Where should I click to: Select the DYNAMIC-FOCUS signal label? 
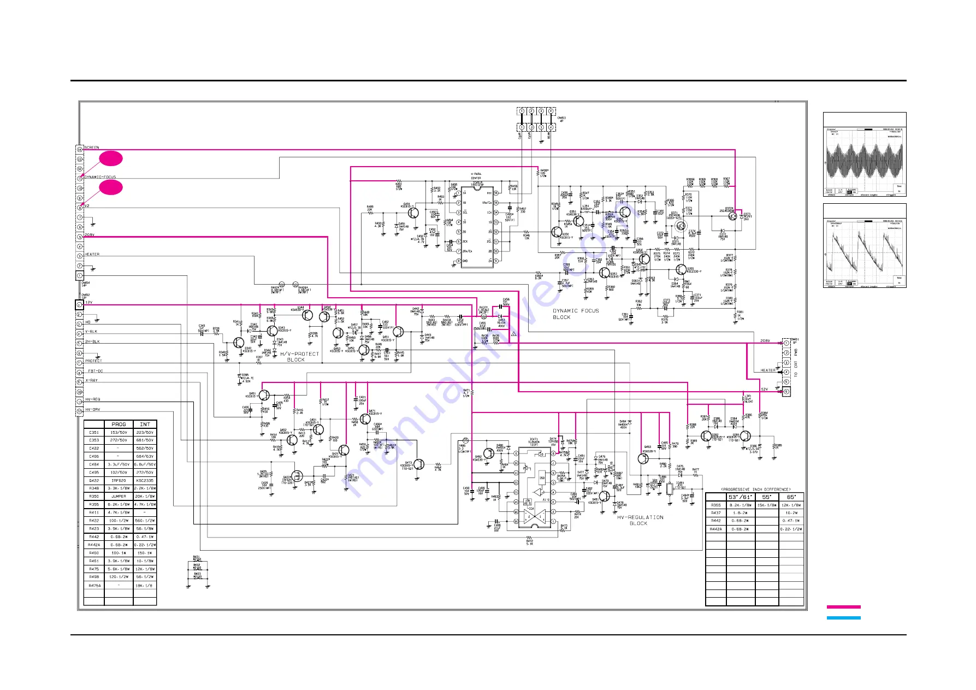click(x=100, y=177)
